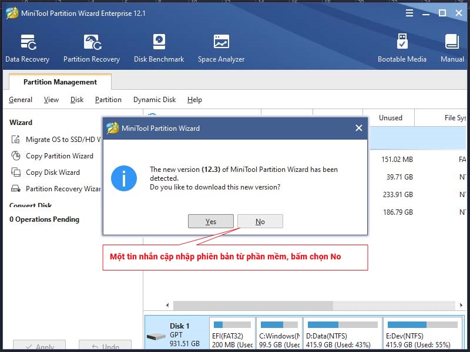Select the E:Dev(NTFS) partition block

(x=422, y=333)
